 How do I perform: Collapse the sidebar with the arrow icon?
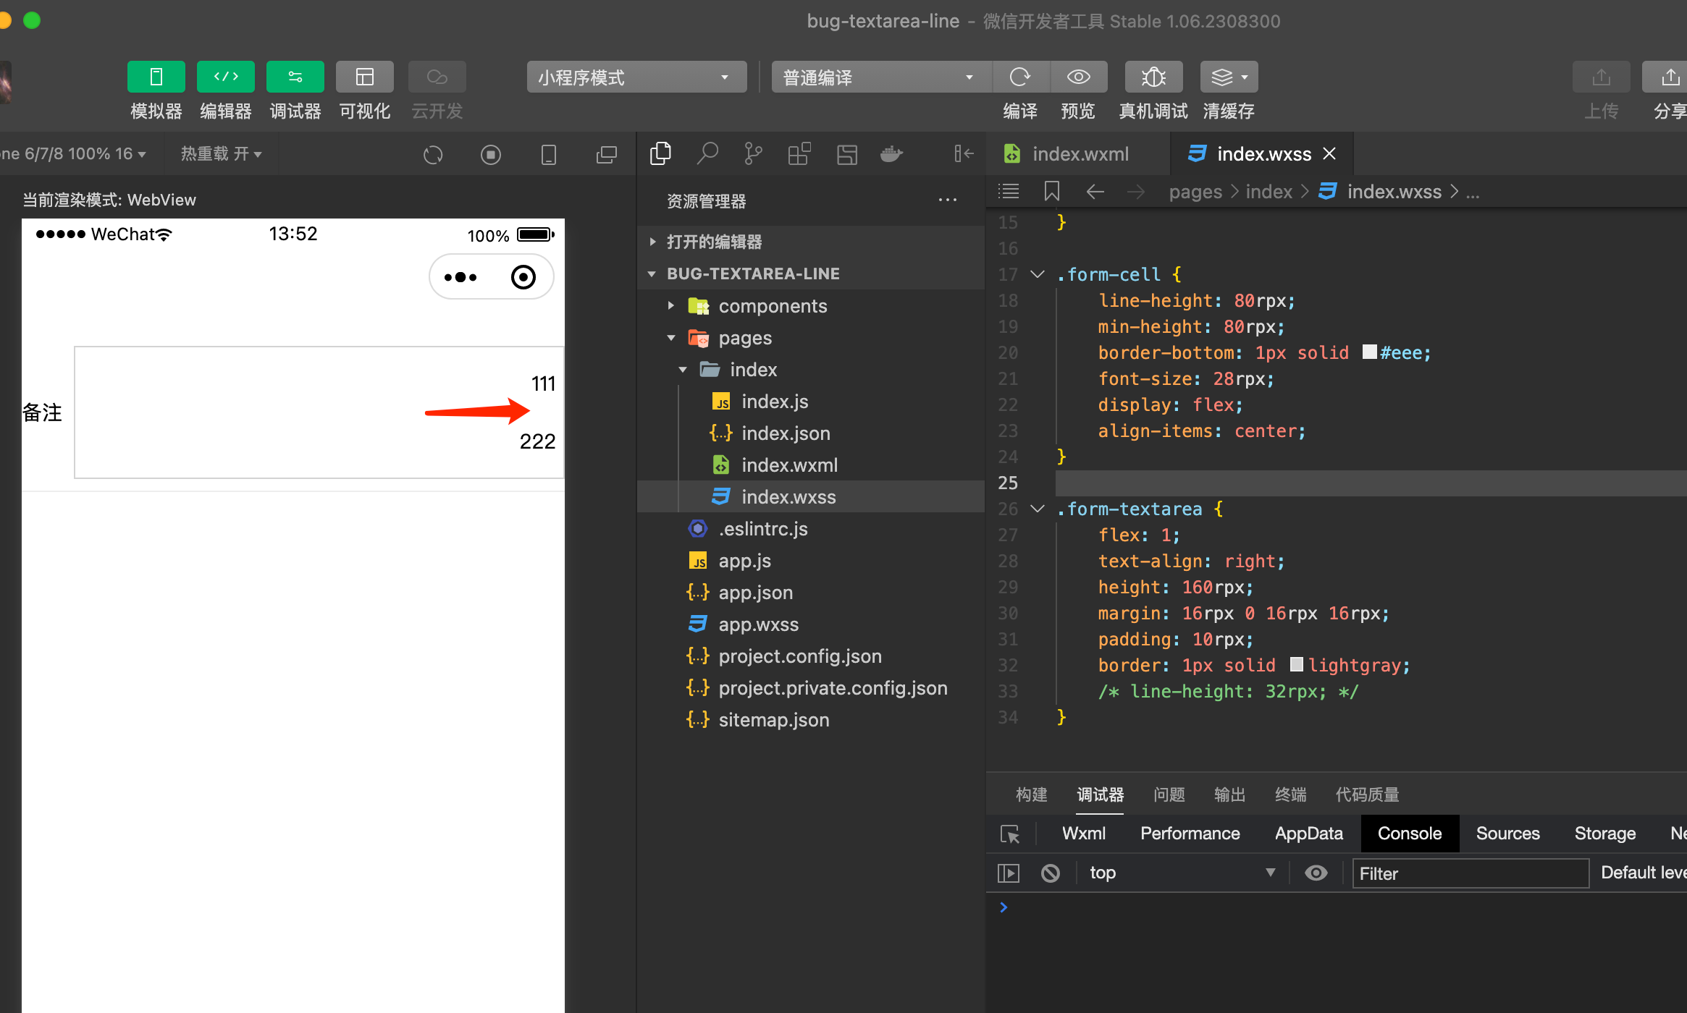pyautogui.click(x=964, y=153)
